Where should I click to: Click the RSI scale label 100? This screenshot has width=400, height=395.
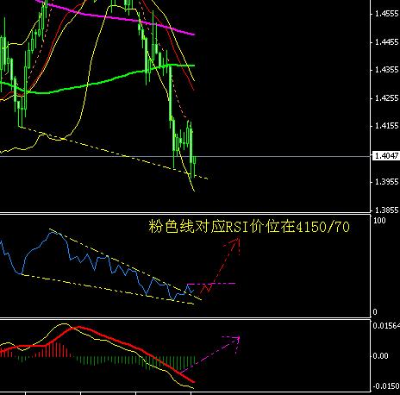(379, 221)
